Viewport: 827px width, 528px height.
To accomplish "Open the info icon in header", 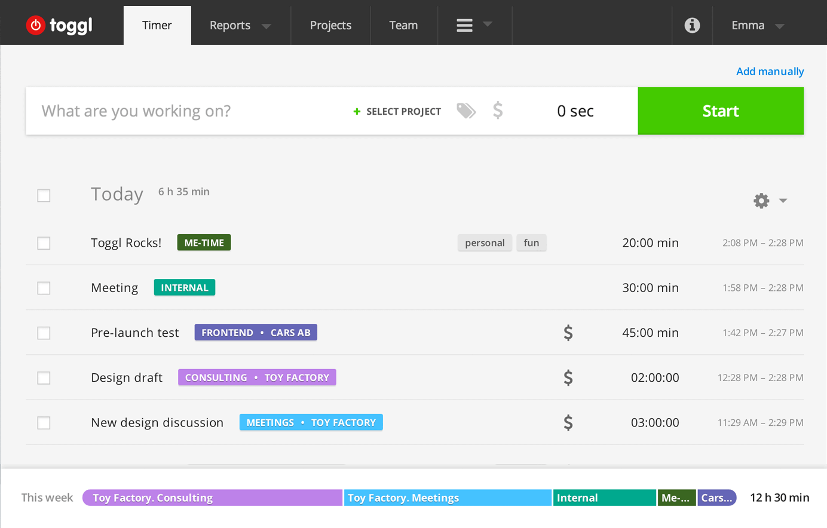I will tap(692, 25).
